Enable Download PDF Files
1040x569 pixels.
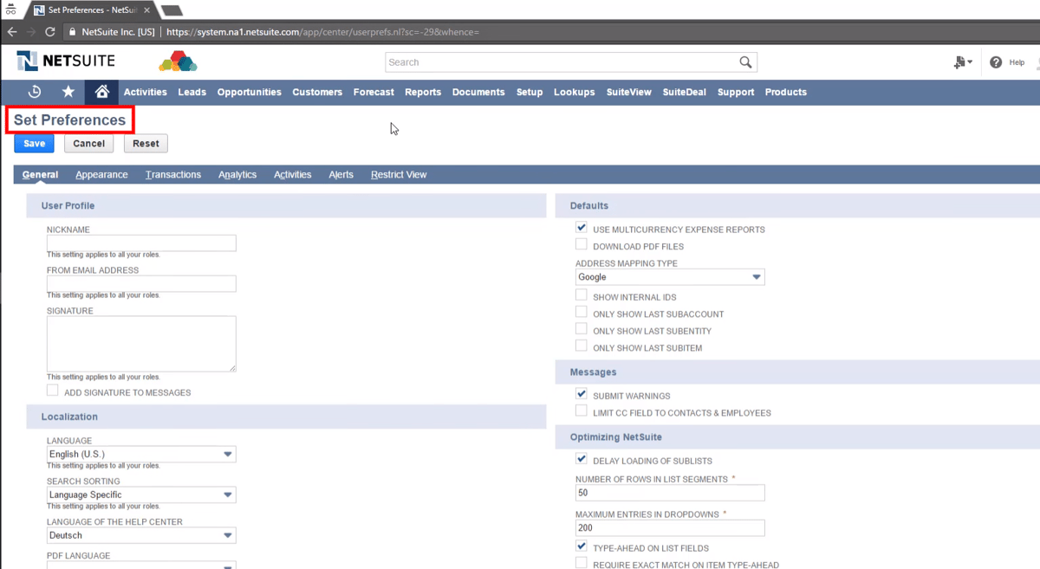click(x=581, y=243)
